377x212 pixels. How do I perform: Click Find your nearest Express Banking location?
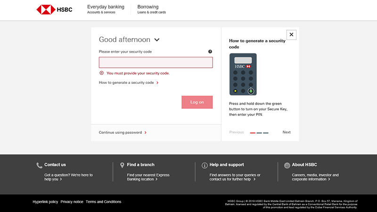(x=148, y=177)
